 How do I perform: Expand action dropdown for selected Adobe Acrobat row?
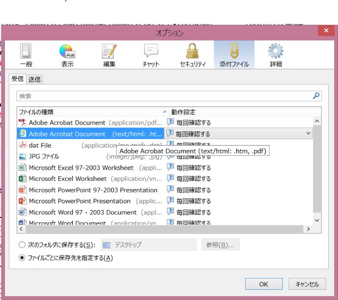pyautogui.click(x=308, y=133)
